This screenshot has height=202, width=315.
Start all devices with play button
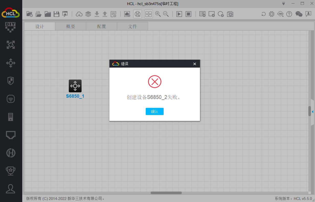coord(179,14)
